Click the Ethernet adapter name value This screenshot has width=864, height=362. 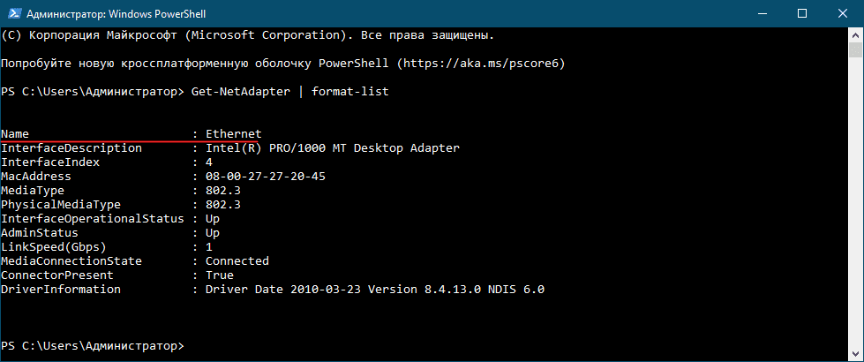point(234,134)
